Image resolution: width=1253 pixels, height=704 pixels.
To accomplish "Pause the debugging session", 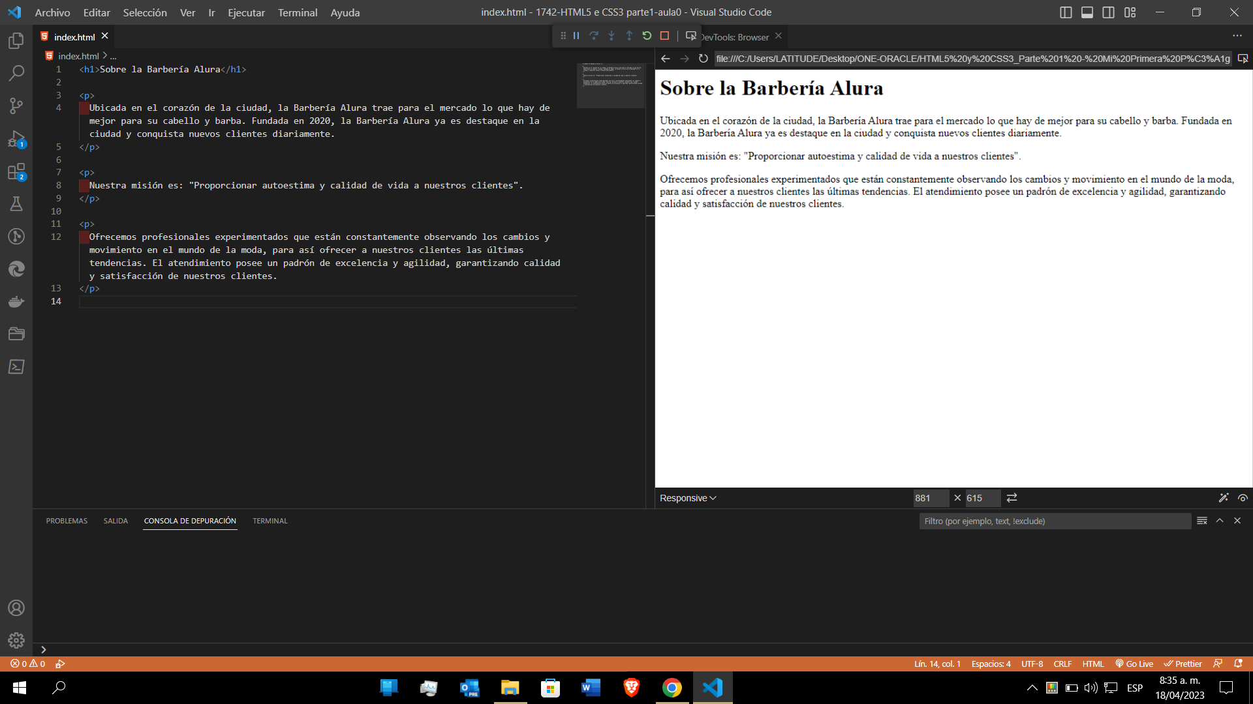I will (576, 36).
